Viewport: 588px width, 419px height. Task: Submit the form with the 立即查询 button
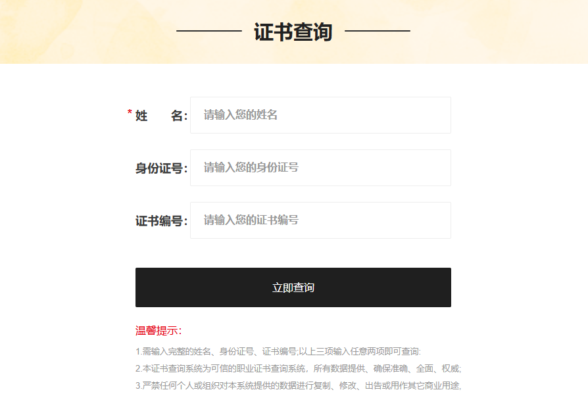(293, 287)
